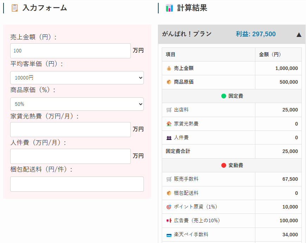Click the money bag icon beside 売上金額
The height and width of the screenshot is (243, 306).
169,68
